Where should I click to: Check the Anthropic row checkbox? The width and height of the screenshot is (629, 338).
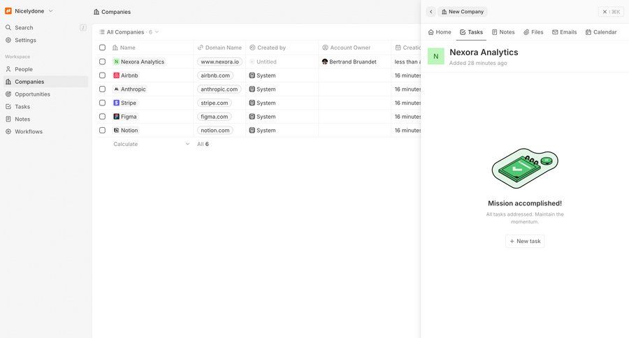[102, 89]
